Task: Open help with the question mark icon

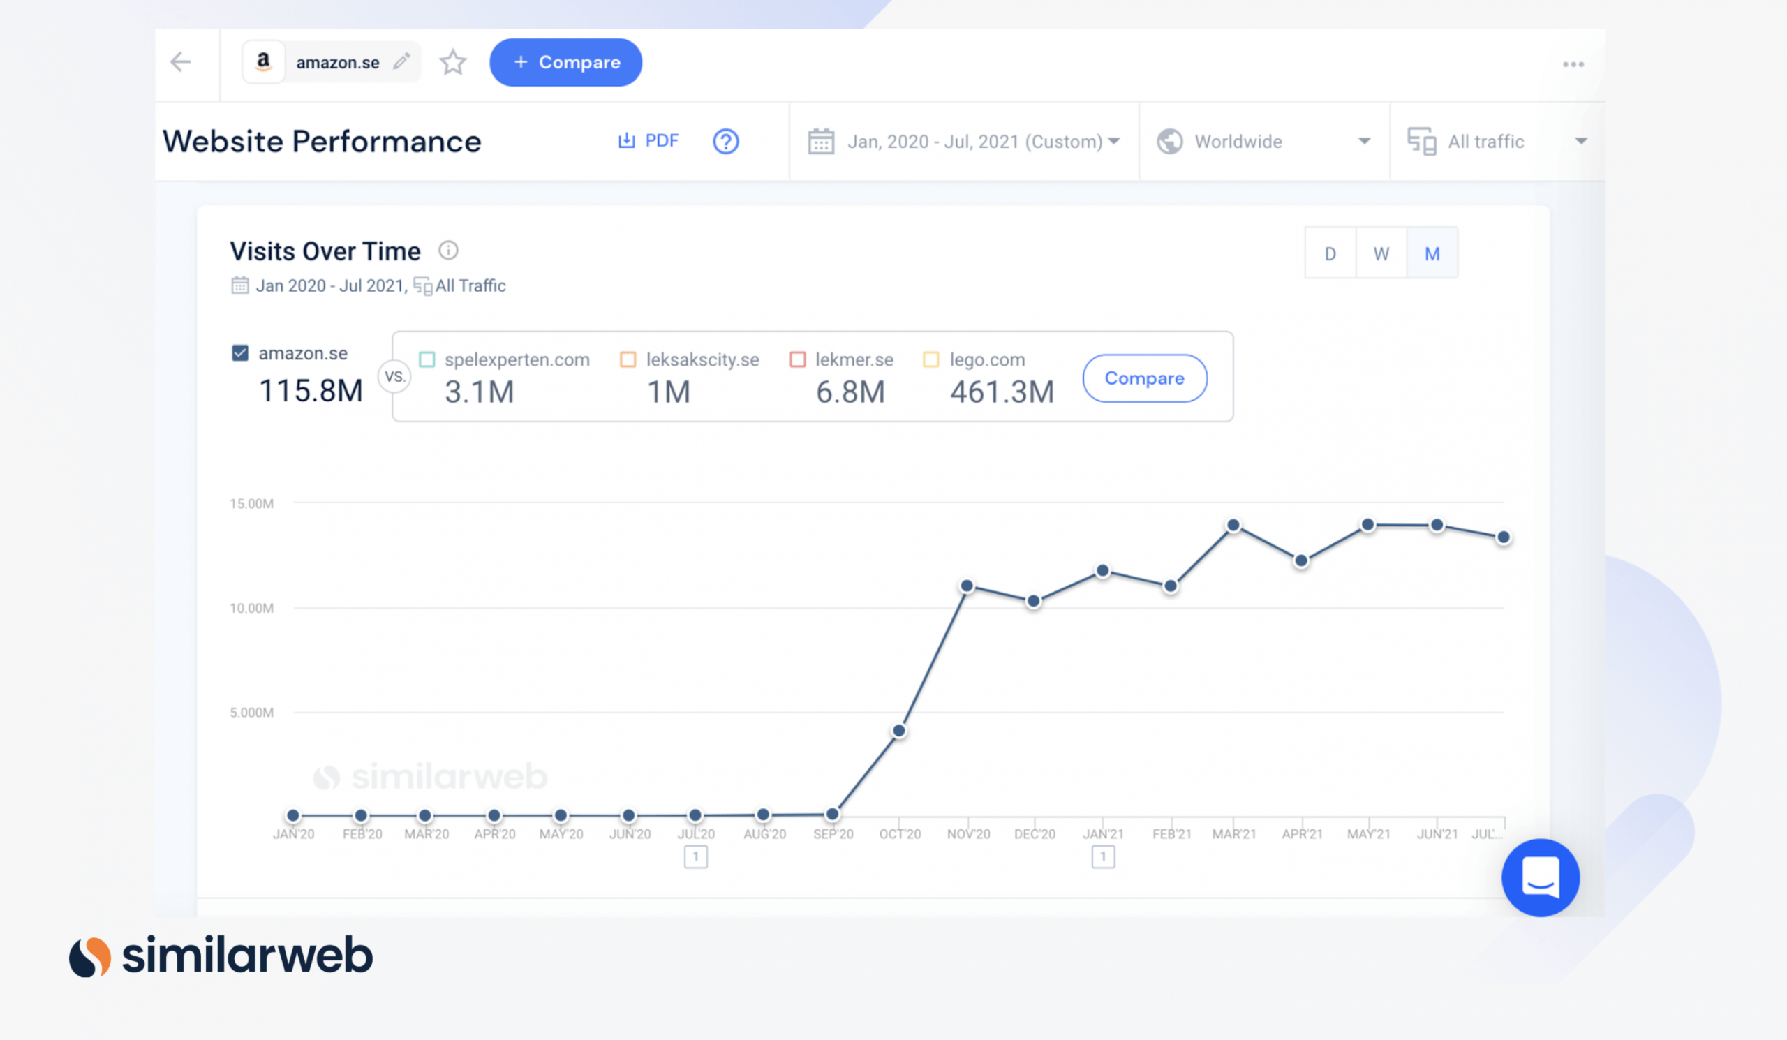Action: (x=725, y=141)
